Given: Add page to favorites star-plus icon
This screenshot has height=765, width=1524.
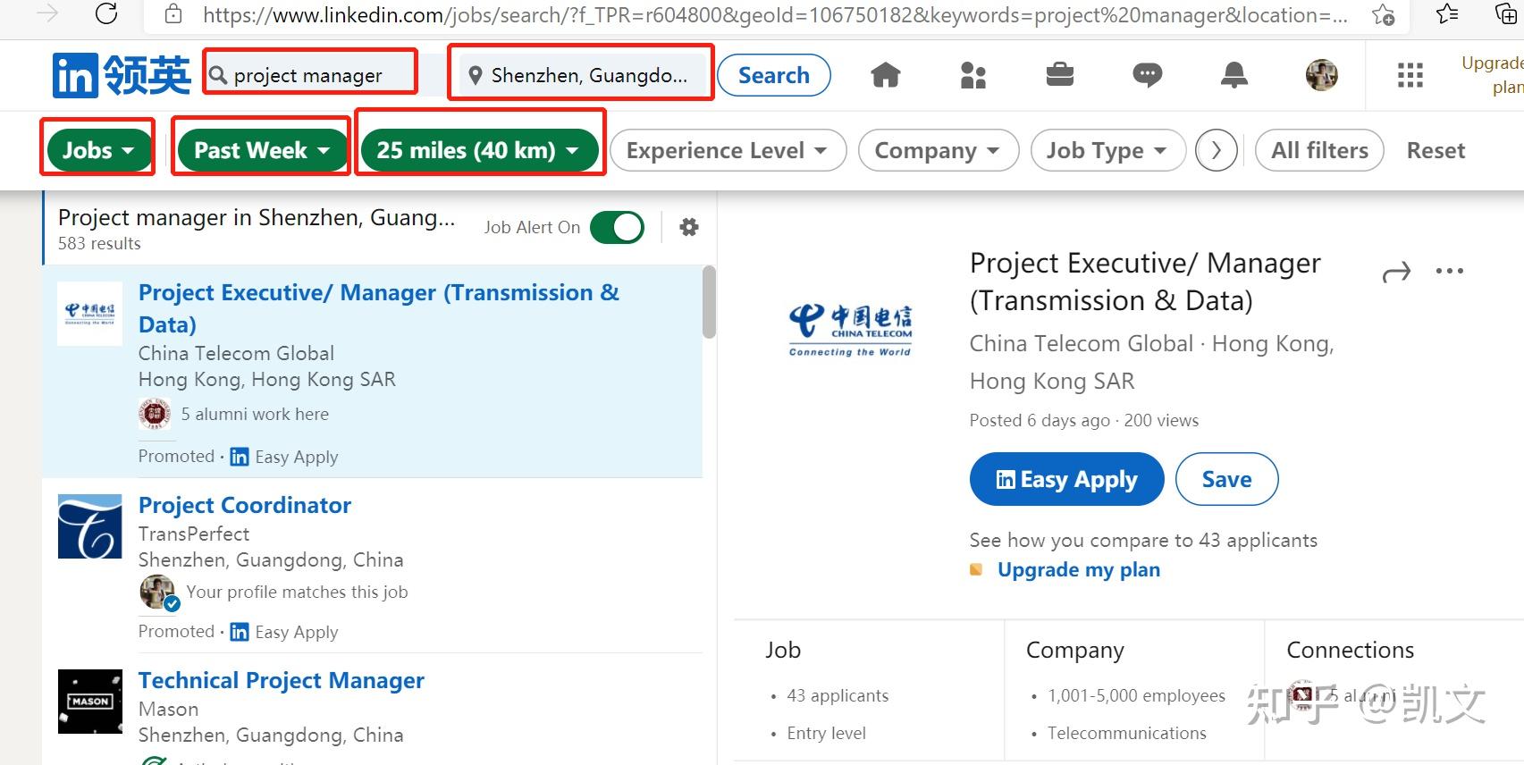Looking at the screenshot, I should [x=1383, y=14].
